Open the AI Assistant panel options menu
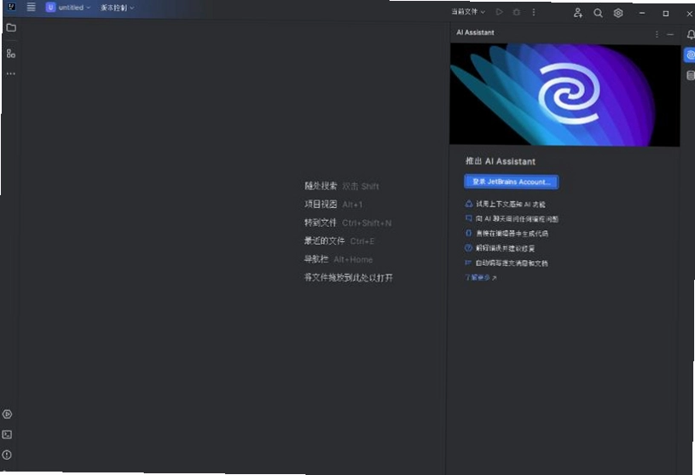This screenshot has width=695, height=475. [657, 34]
